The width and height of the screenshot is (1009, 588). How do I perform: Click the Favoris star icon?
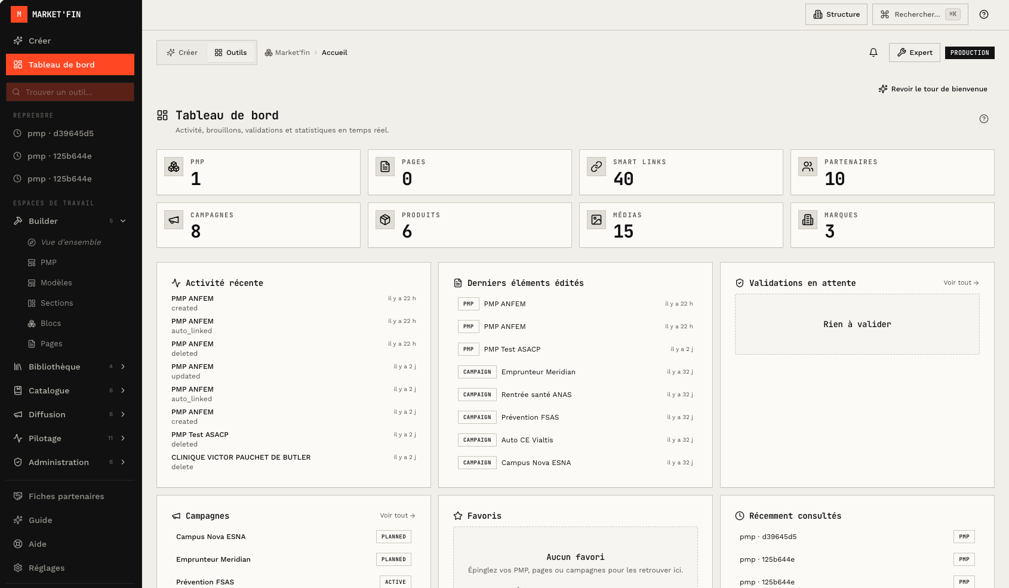[458, 516]
